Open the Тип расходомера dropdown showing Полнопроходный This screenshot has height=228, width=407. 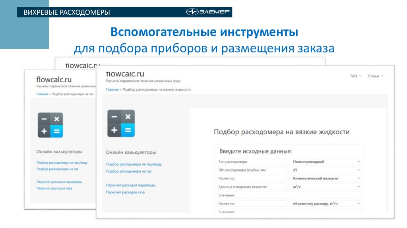[326, 162]
